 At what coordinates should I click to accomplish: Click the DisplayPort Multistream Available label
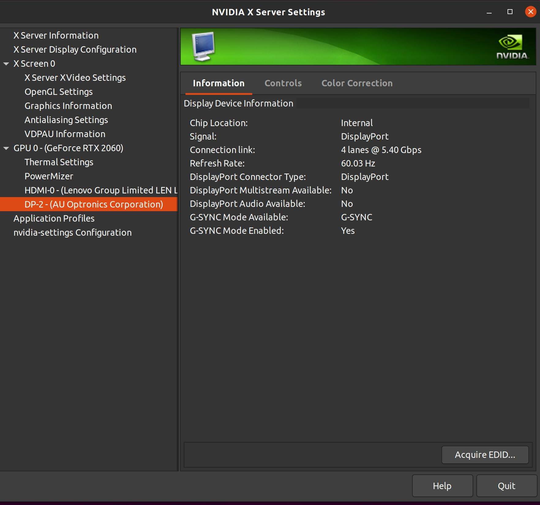[261, 190]
